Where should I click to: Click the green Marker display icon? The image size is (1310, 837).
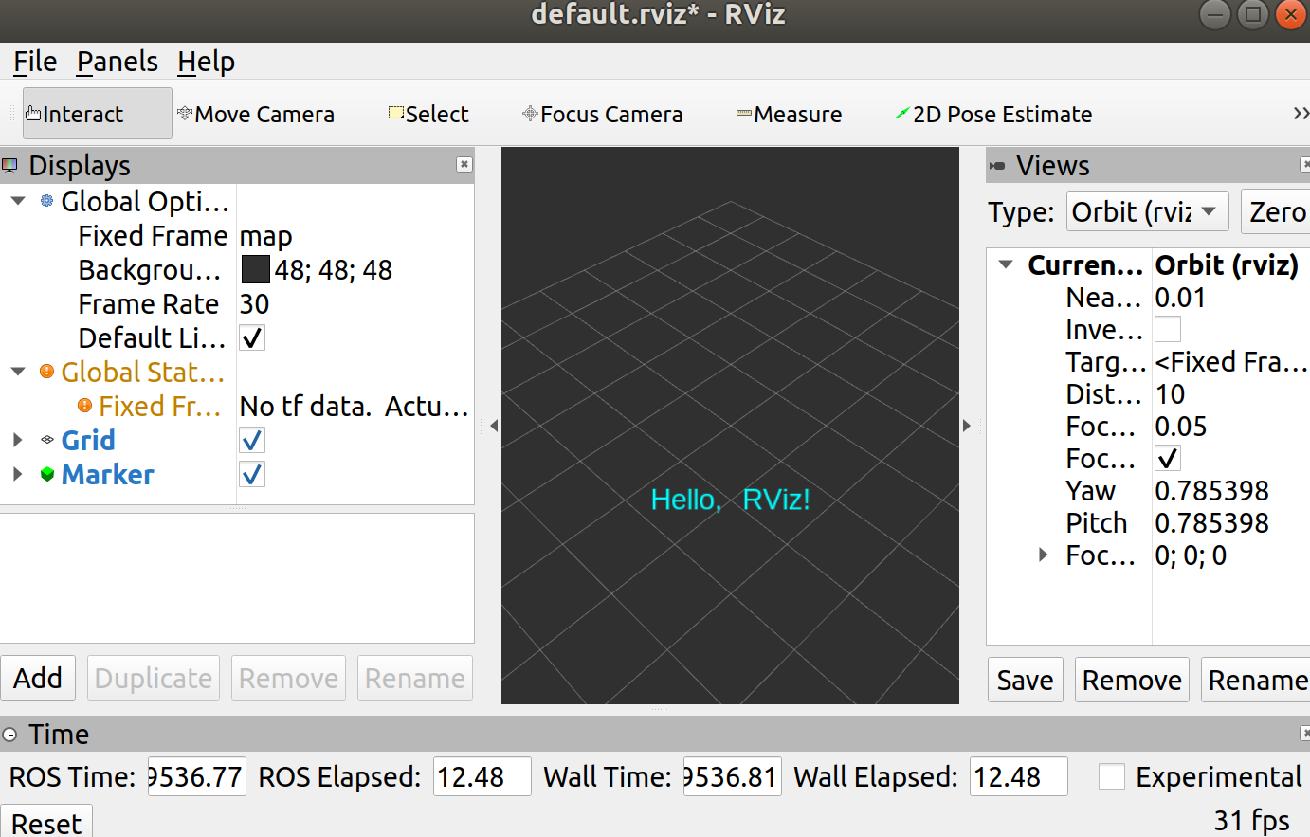[x=47, y=474]
